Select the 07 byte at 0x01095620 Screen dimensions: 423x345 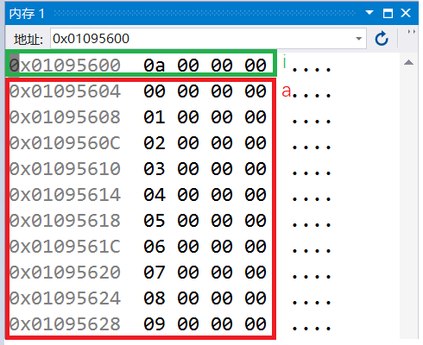(155, 273)
